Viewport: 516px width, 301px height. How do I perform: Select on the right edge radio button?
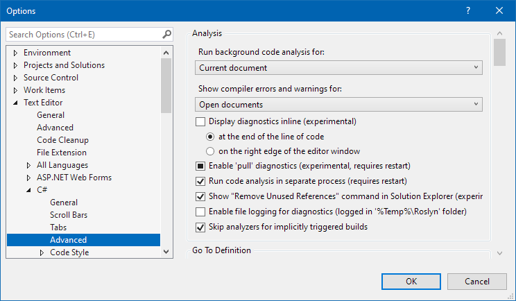(210, 151)
